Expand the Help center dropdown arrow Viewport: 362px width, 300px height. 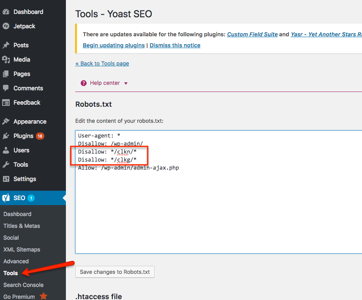(x=126, y=83)
